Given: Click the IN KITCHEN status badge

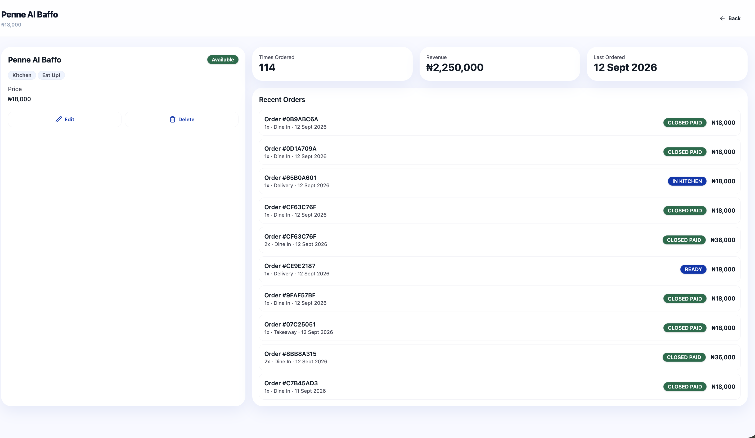Looking at the screenshot, I should click(x=687, y=181).
